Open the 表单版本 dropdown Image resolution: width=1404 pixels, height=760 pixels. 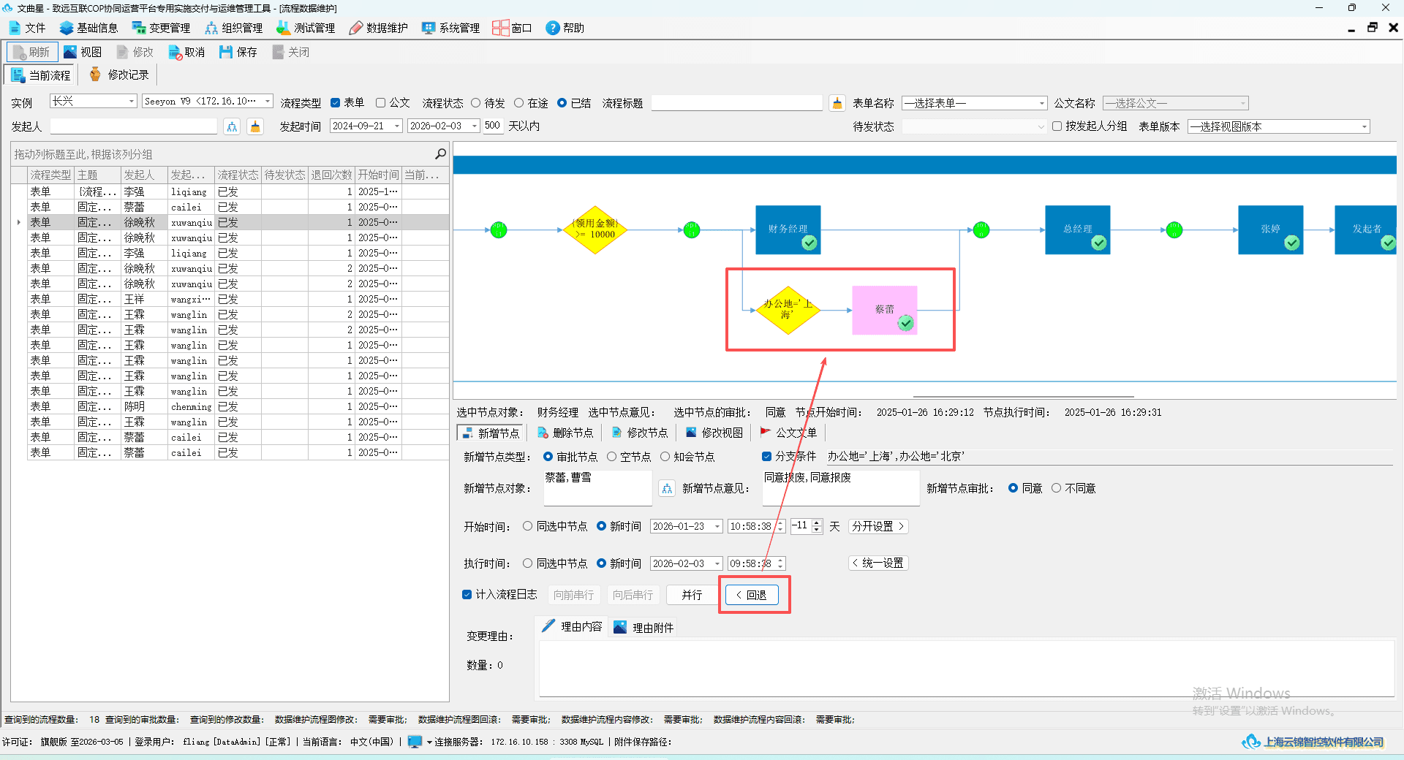(x=1278, y=126)
